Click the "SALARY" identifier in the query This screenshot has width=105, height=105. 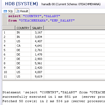[52, 16]
